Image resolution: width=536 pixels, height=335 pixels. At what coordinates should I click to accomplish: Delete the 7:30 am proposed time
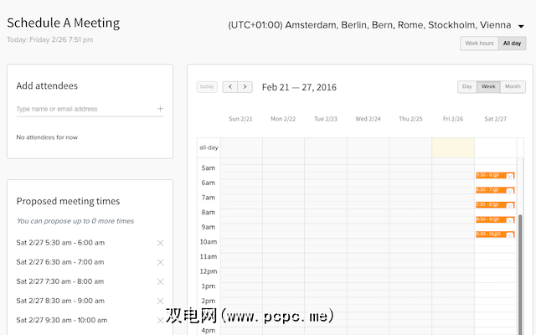tap(160, 281)
